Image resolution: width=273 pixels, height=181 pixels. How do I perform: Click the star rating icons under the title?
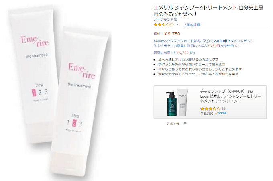pos(164,25)
